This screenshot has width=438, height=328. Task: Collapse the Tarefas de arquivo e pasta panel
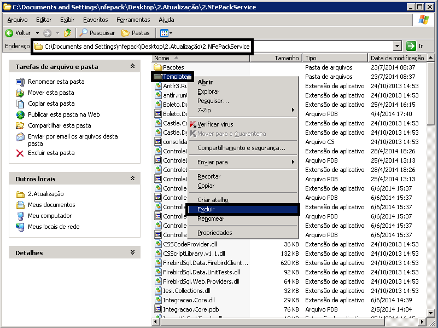(x=132, y=66)
